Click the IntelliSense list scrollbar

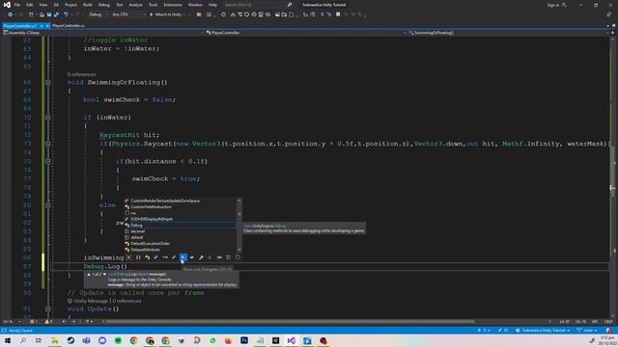point(239,225)
